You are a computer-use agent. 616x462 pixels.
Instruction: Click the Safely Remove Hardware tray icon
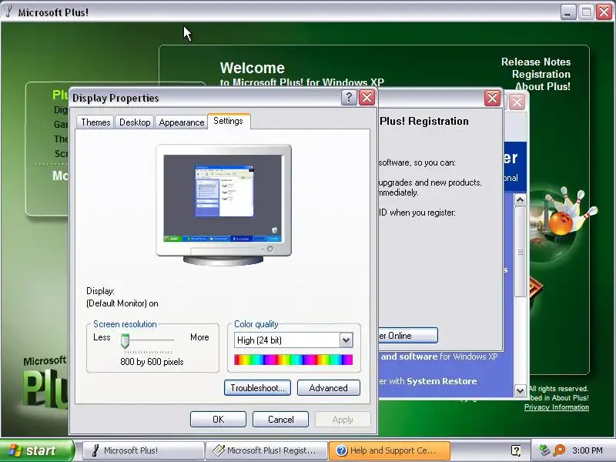pos(544,450)
